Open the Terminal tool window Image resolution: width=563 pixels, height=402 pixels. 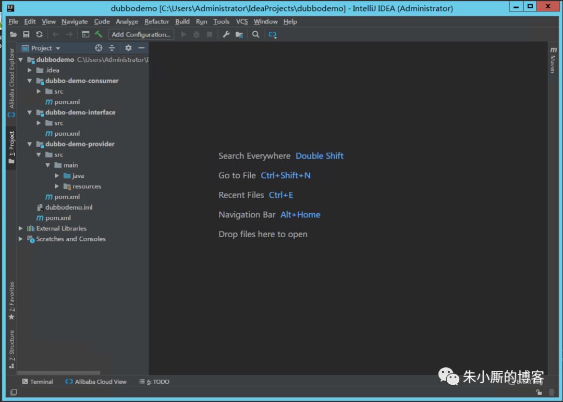tap(38, 382)
